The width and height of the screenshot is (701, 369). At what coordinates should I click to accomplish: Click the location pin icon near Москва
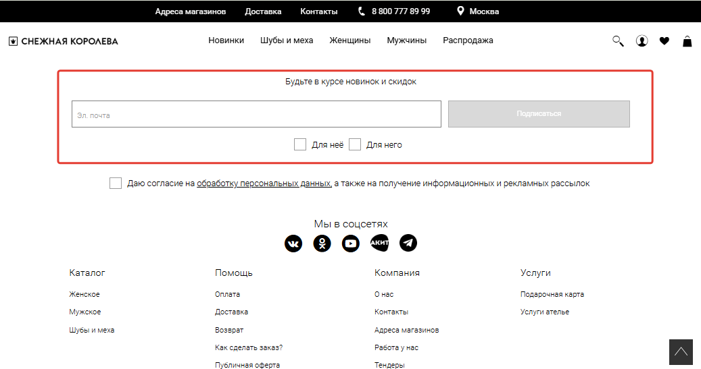point(460,11)
